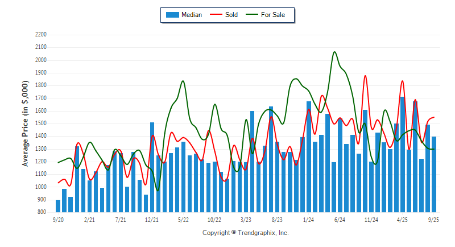Click the For Sale line's highest peak
Image resolution: width=455 pixels, height=247 pixels.
334,52
